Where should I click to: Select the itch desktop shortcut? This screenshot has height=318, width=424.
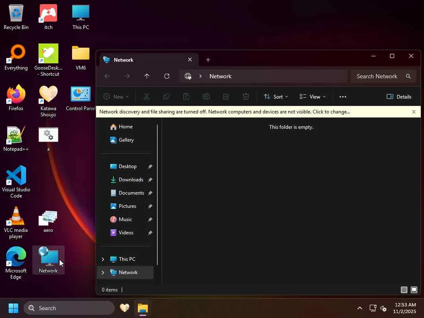[48, 17]
